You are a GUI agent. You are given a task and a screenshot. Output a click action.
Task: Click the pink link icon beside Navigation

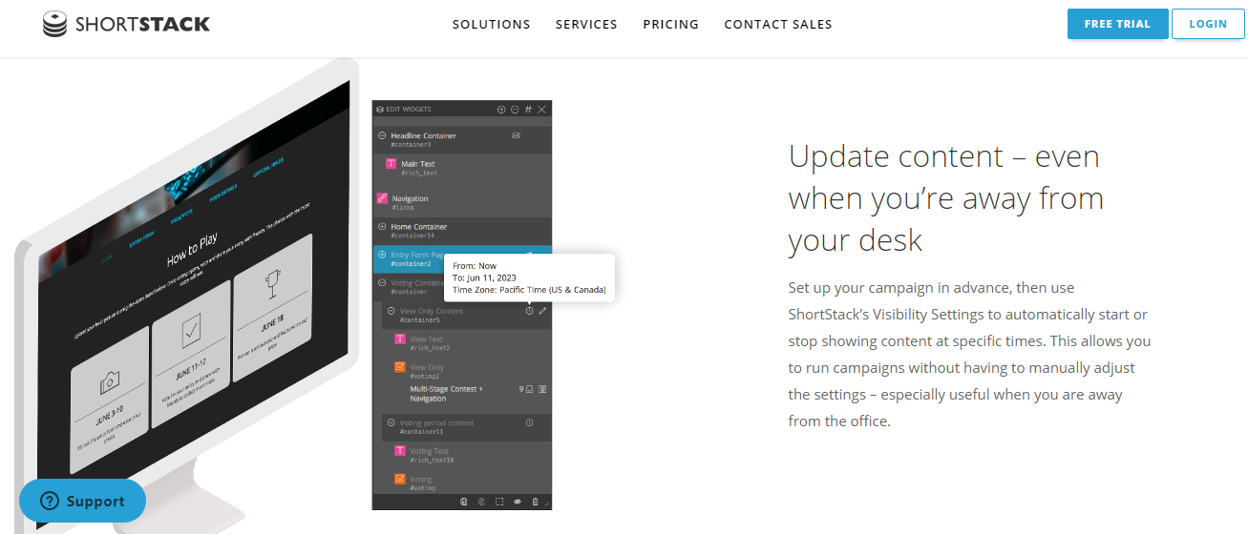(382, 199)
